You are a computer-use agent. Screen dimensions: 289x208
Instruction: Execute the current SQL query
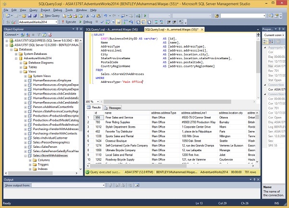point(69,22)
